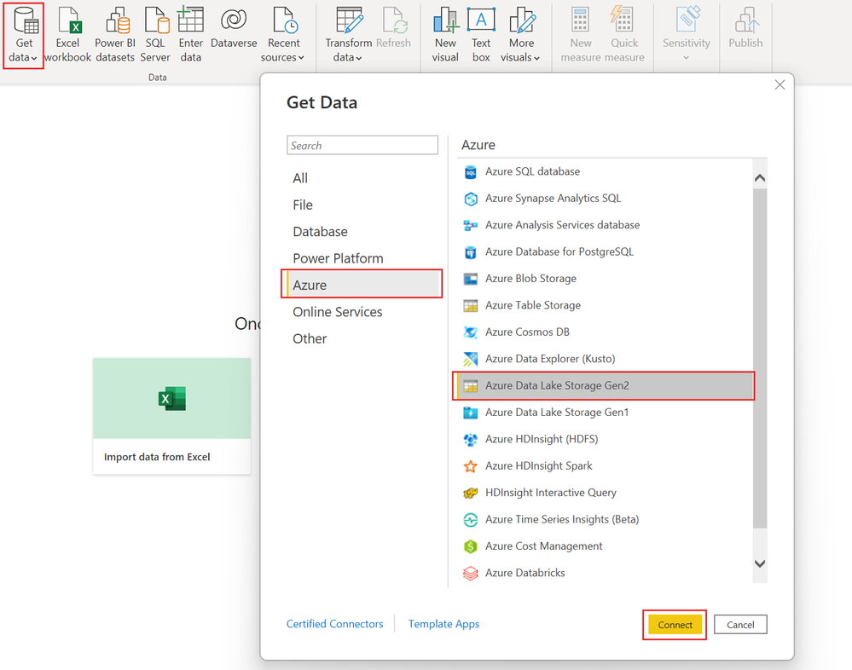Select the Azure category
Screen dimensions: 852x670
(x=362, y=285)
